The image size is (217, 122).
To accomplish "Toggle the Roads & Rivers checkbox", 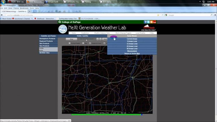I will [90, 43].
